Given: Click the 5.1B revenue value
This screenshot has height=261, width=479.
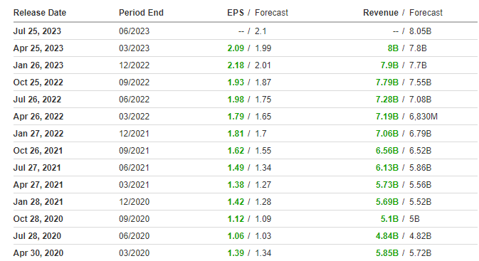Looking at the screenshot, I should pos(389,219).
